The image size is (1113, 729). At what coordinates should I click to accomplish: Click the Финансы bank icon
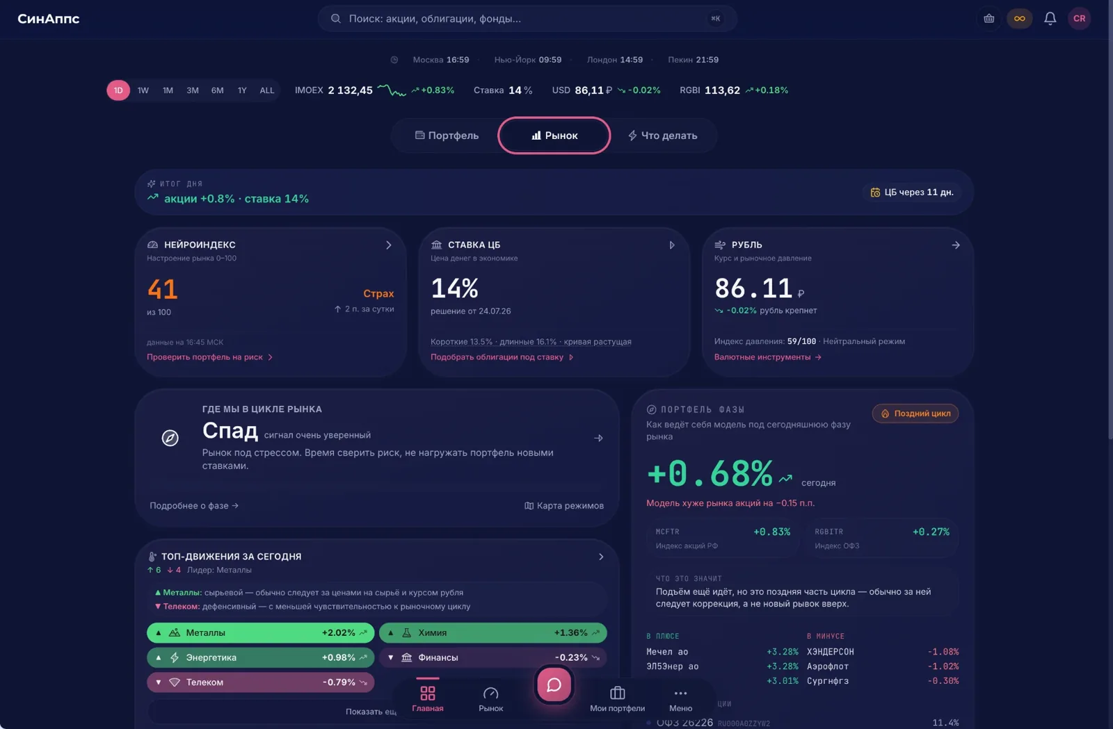(407, 658)
